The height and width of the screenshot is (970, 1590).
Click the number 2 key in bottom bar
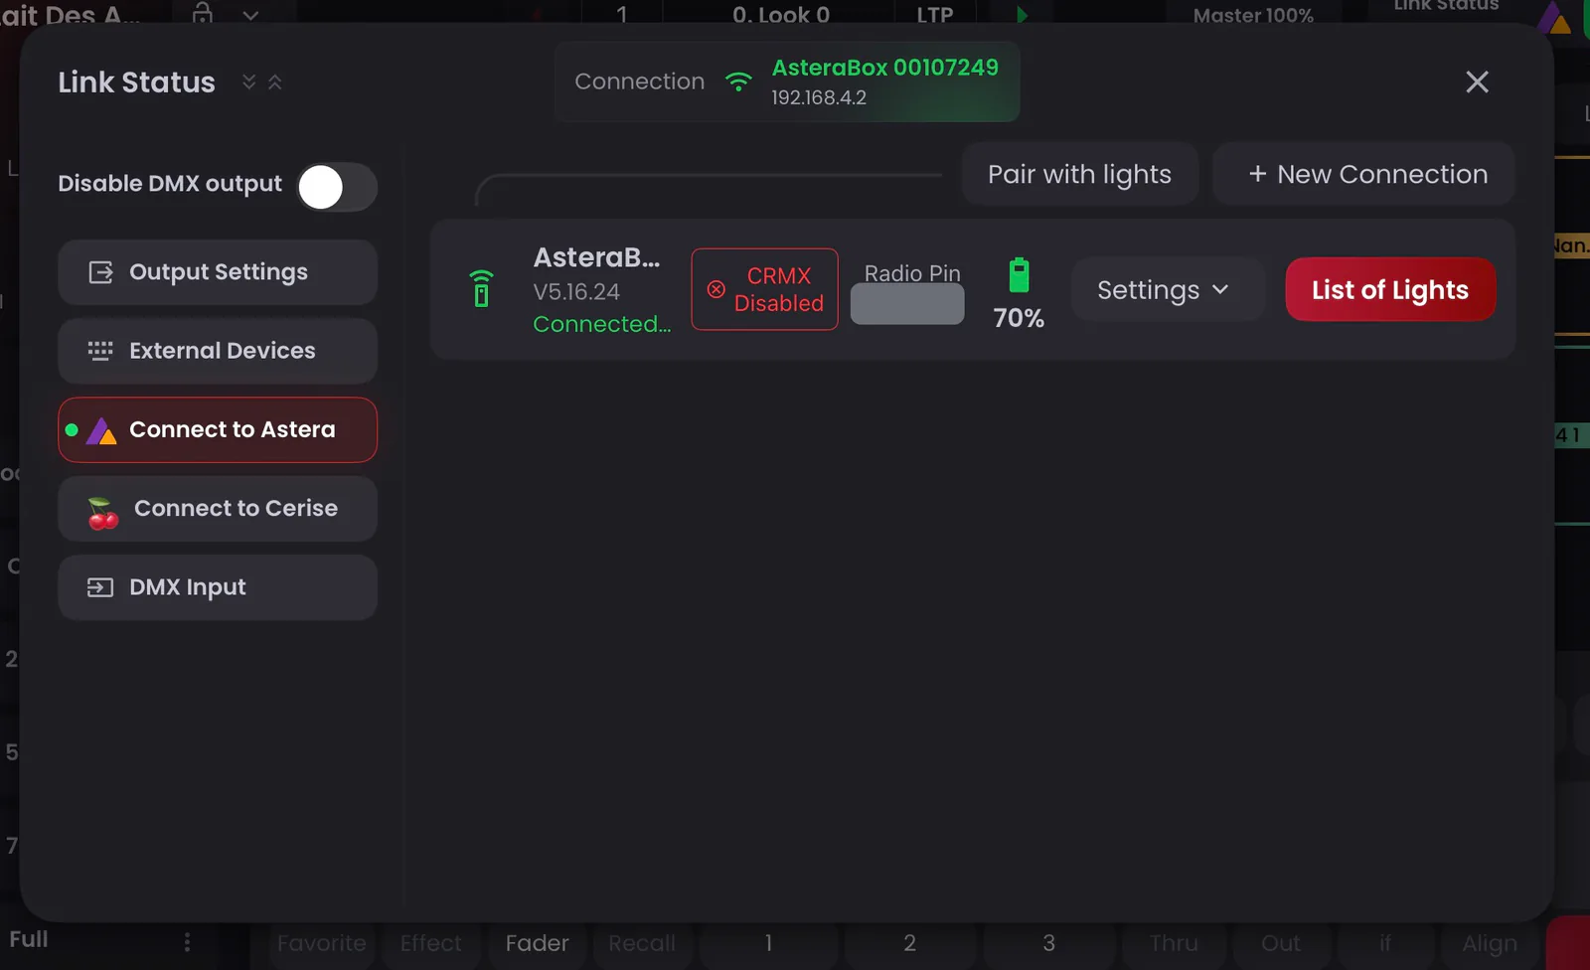pos(909,943)
